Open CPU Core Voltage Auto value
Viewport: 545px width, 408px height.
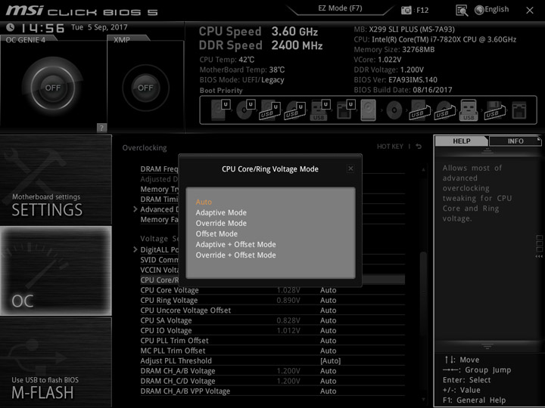[328, 290]
